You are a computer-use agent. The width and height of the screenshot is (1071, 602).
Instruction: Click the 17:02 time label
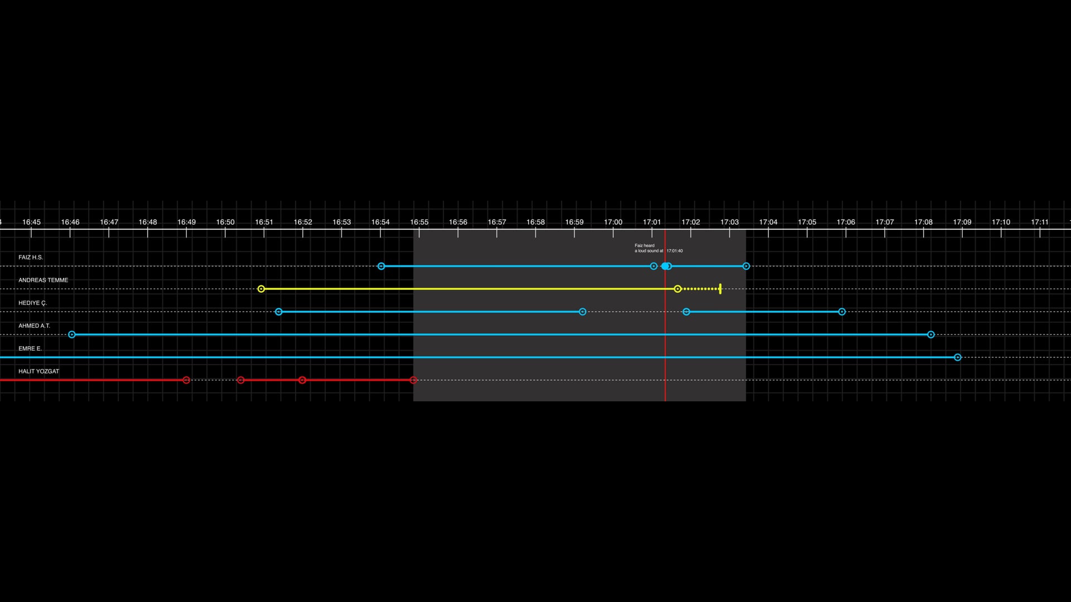point(691,222)
